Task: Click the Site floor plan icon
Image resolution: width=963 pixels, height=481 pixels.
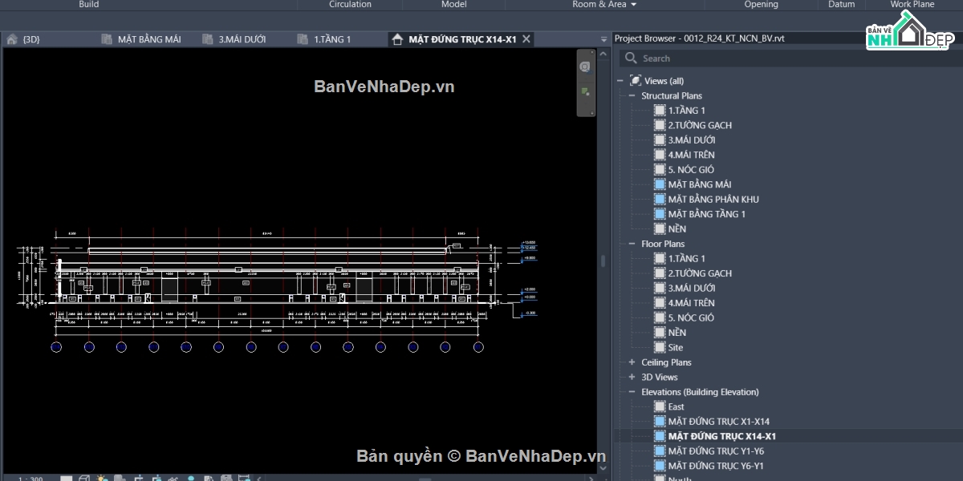Action: [x=660, y=348]
